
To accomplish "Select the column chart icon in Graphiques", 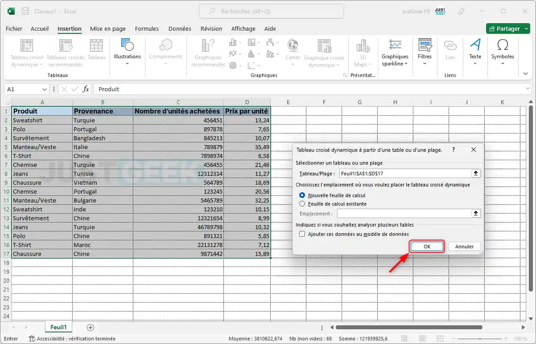I will coord(233,42).
